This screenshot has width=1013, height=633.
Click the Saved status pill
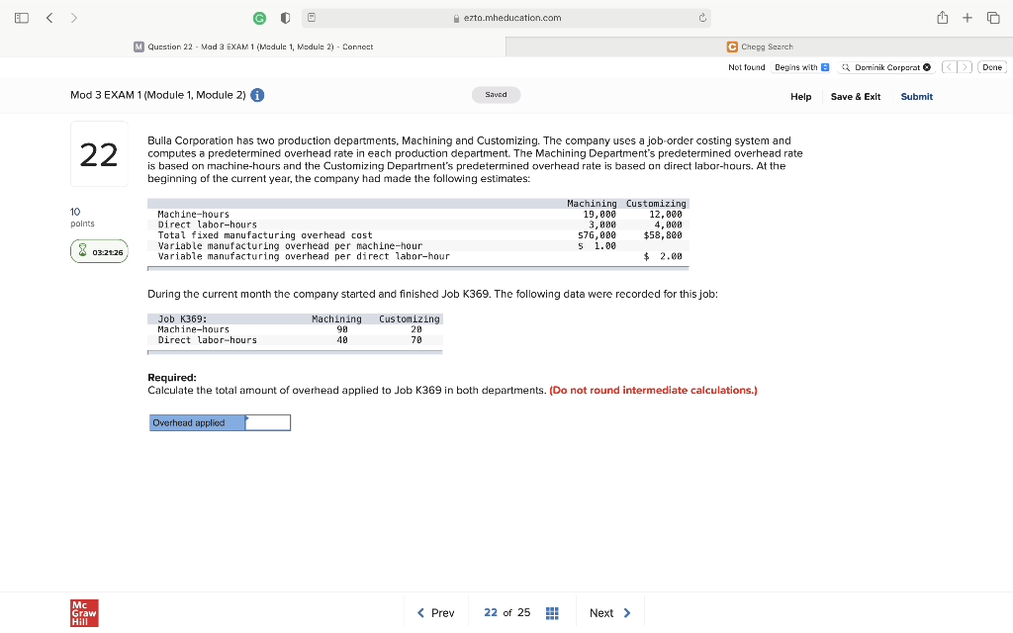pos(496,94)
